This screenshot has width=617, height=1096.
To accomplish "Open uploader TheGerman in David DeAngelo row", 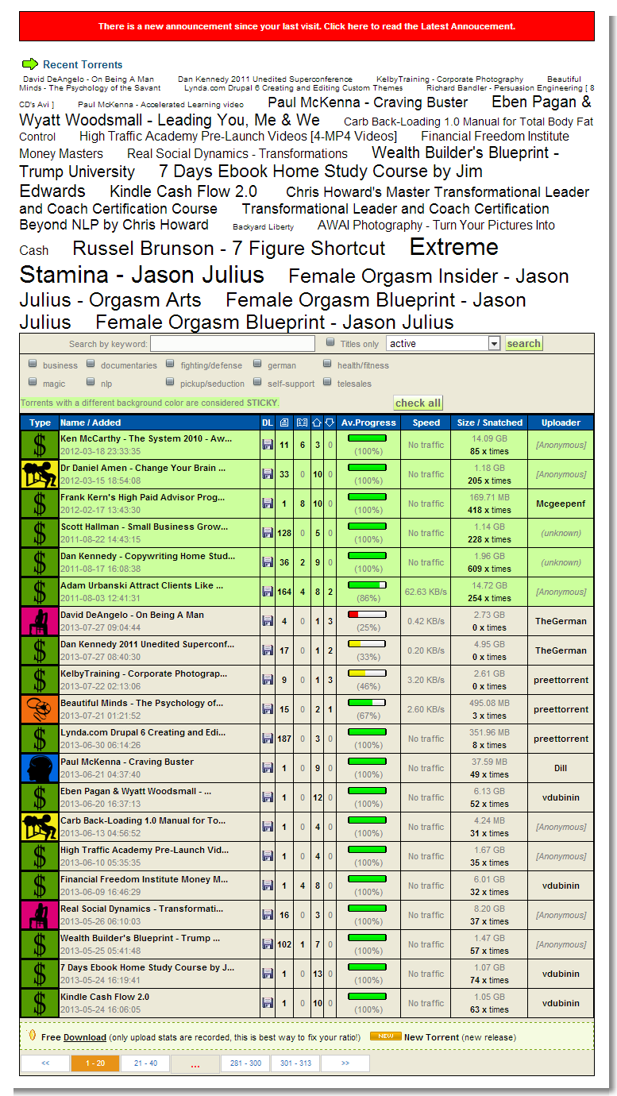I will coord(561,621).
